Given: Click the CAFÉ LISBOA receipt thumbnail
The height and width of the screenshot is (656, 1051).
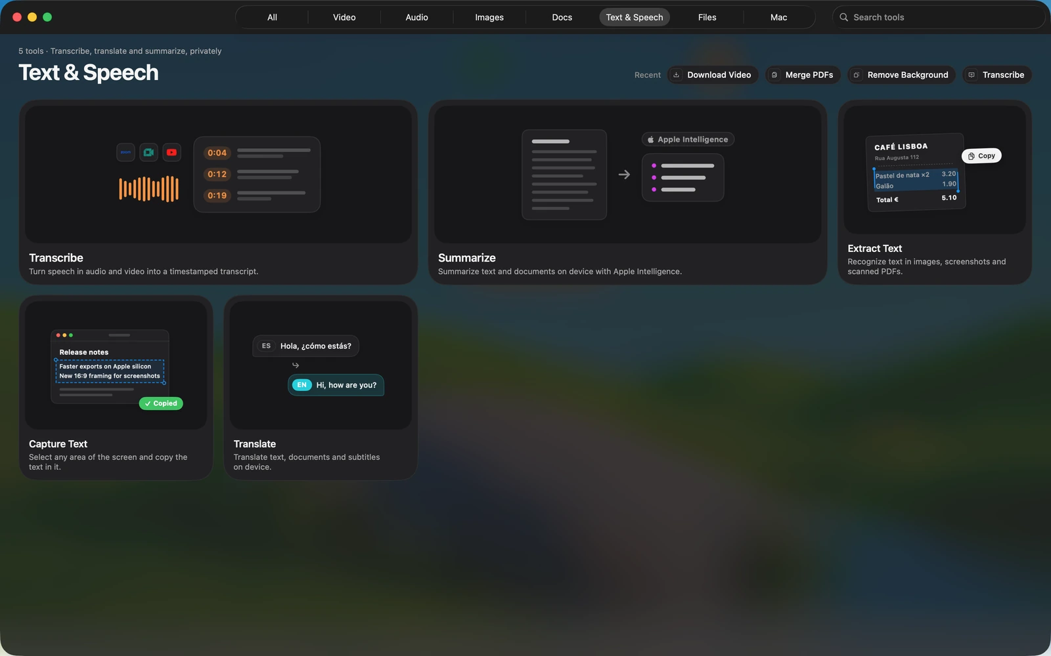Looking at the screenshot, I should [x=916, y=173].
